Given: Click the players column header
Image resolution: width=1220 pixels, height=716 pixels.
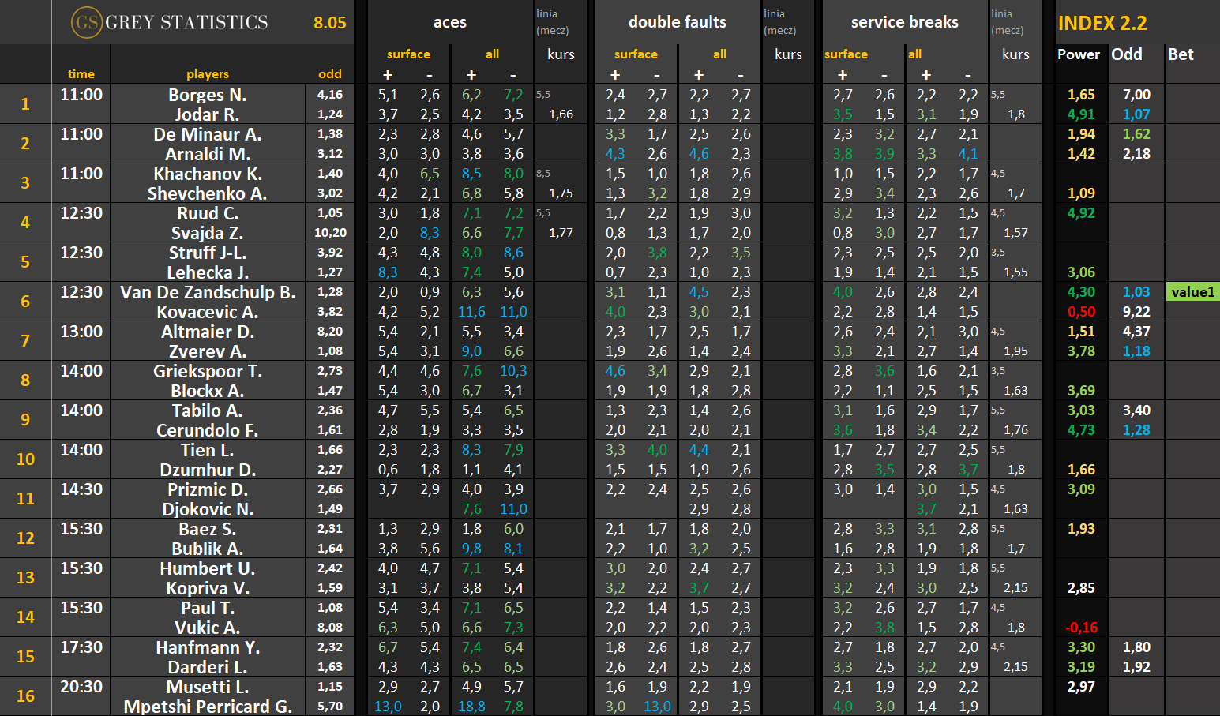Looking at the screenshot, I should tap(208, 74).
